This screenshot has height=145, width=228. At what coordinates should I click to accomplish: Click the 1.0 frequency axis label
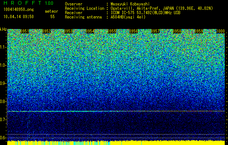pyautogui.click(x=3, y=65)
